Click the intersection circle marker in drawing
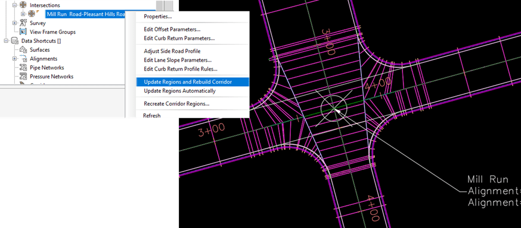This screenshot has height=228, width=521. (x=334, y=108)
